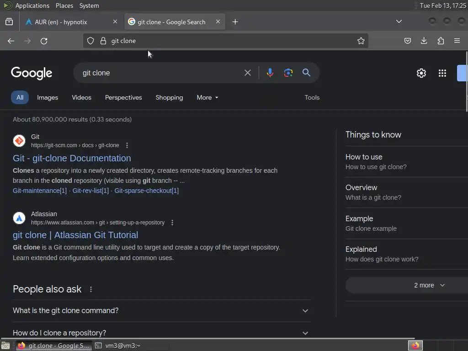Open tracking protection shield icon
Viewport: 468px width, 351px height.
(90, 41)
